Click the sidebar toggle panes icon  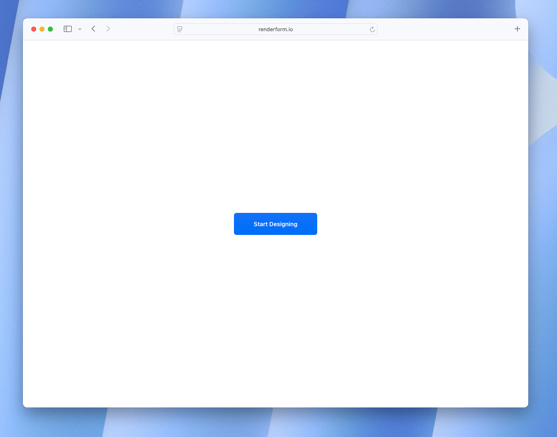[x=67, y=29]
